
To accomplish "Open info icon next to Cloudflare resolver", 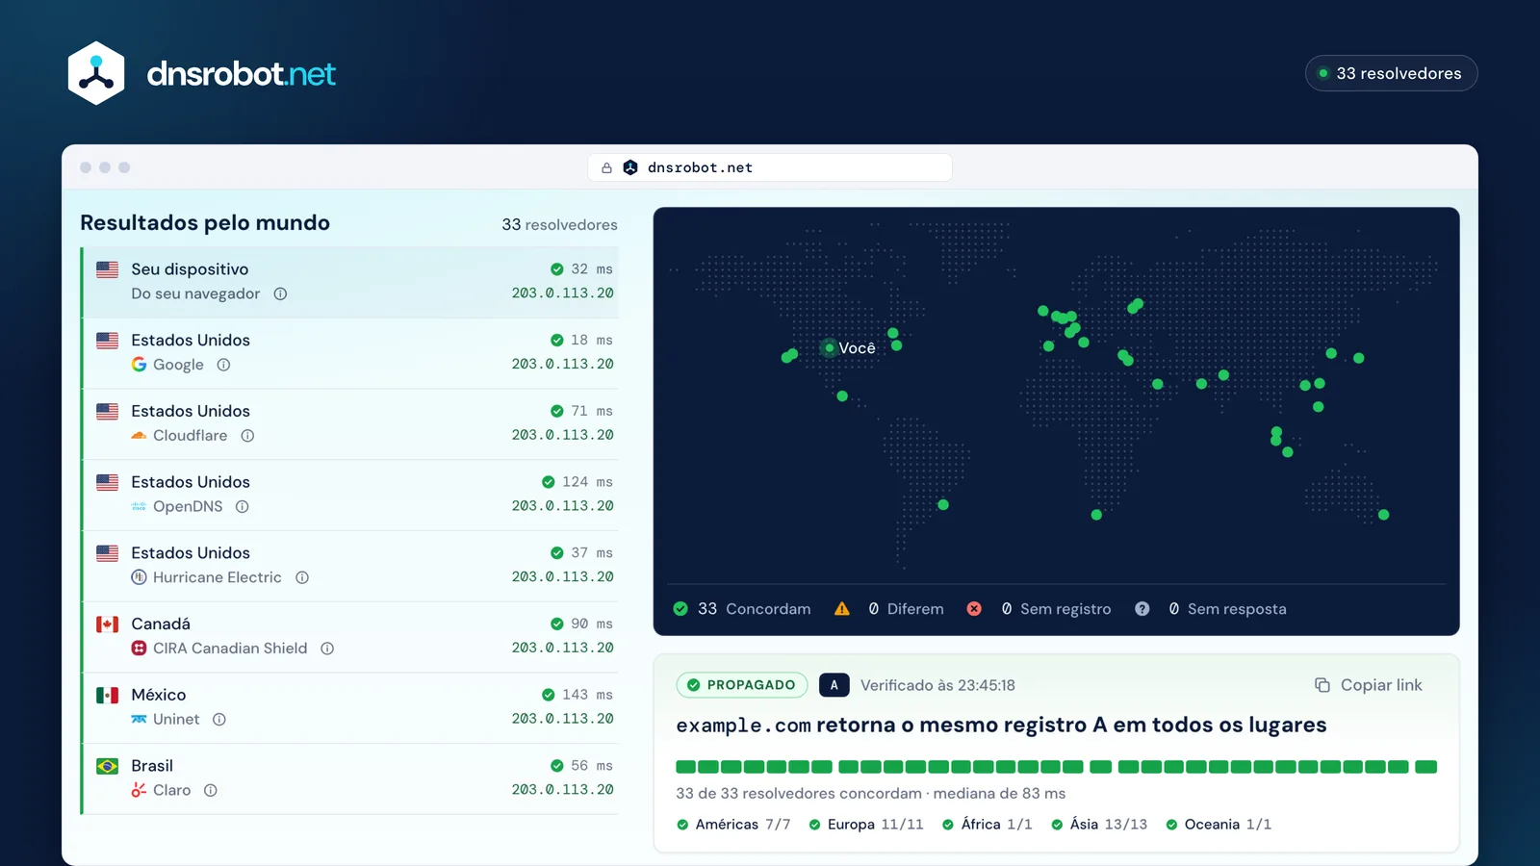I will [247, 436].
